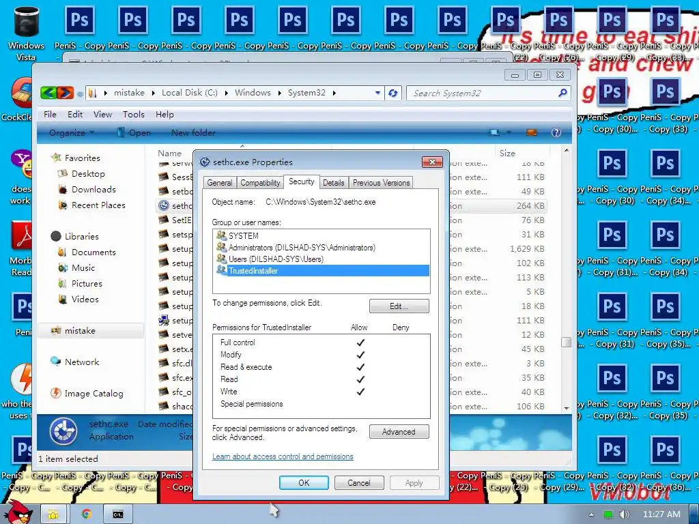Click the Advanced button
This screenshot has height=524, width=699.
tap(399, 432)
